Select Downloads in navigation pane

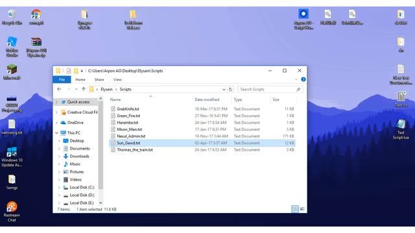(x=79, y=156)
